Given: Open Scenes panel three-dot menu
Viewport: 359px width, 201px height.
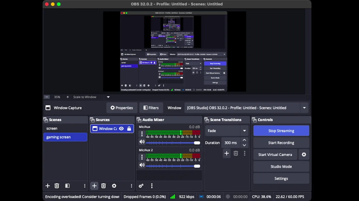Looking at the screenshot, I should click(x=84, y=186).
